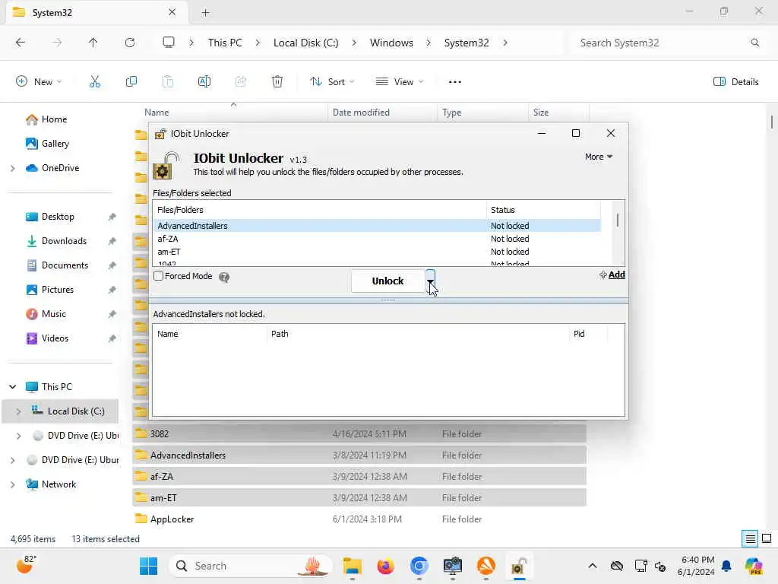778x584 pixels.
Task: Open Home in the navigation pane
Action: pyautogui.click(x=55, y=119)
